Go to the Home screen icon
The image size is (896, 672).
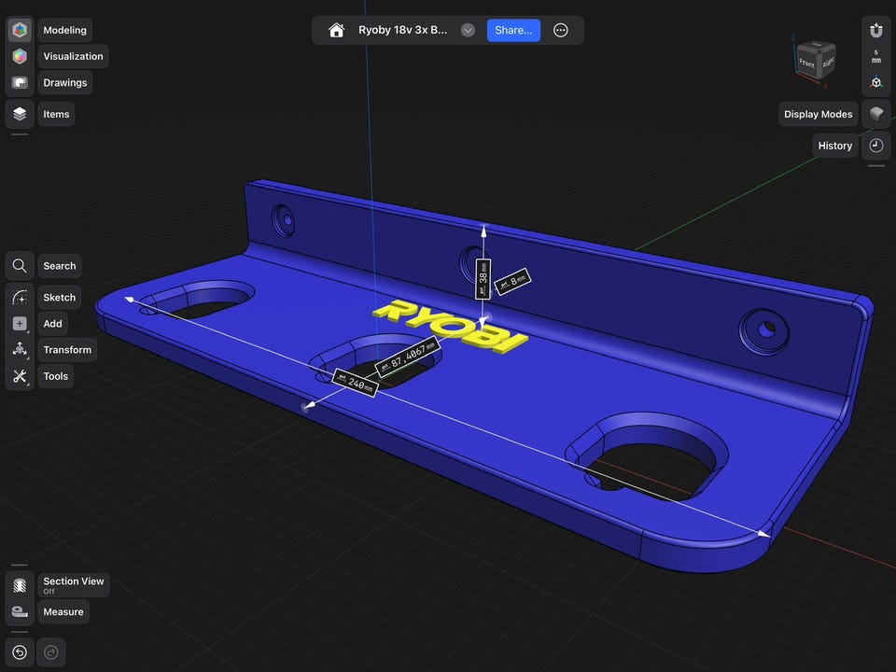click(337, 30)
